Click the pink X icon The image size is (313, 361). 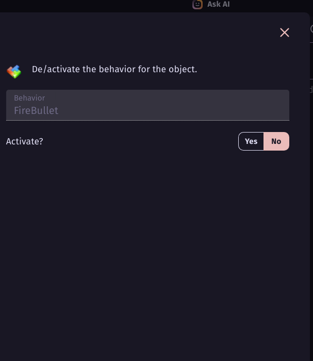[x=284, y=32]
